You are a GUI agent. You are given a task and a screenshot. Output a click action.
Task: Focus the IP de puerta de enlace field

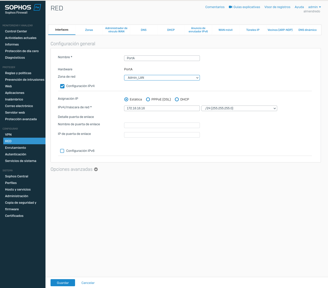[x=162, y=135]
